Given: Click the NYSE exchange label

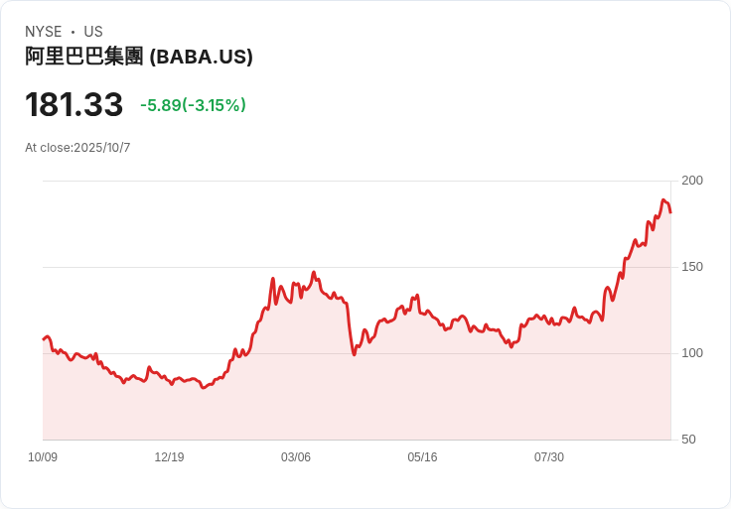Looking at the screenshot, I should (x=43, y=32).
